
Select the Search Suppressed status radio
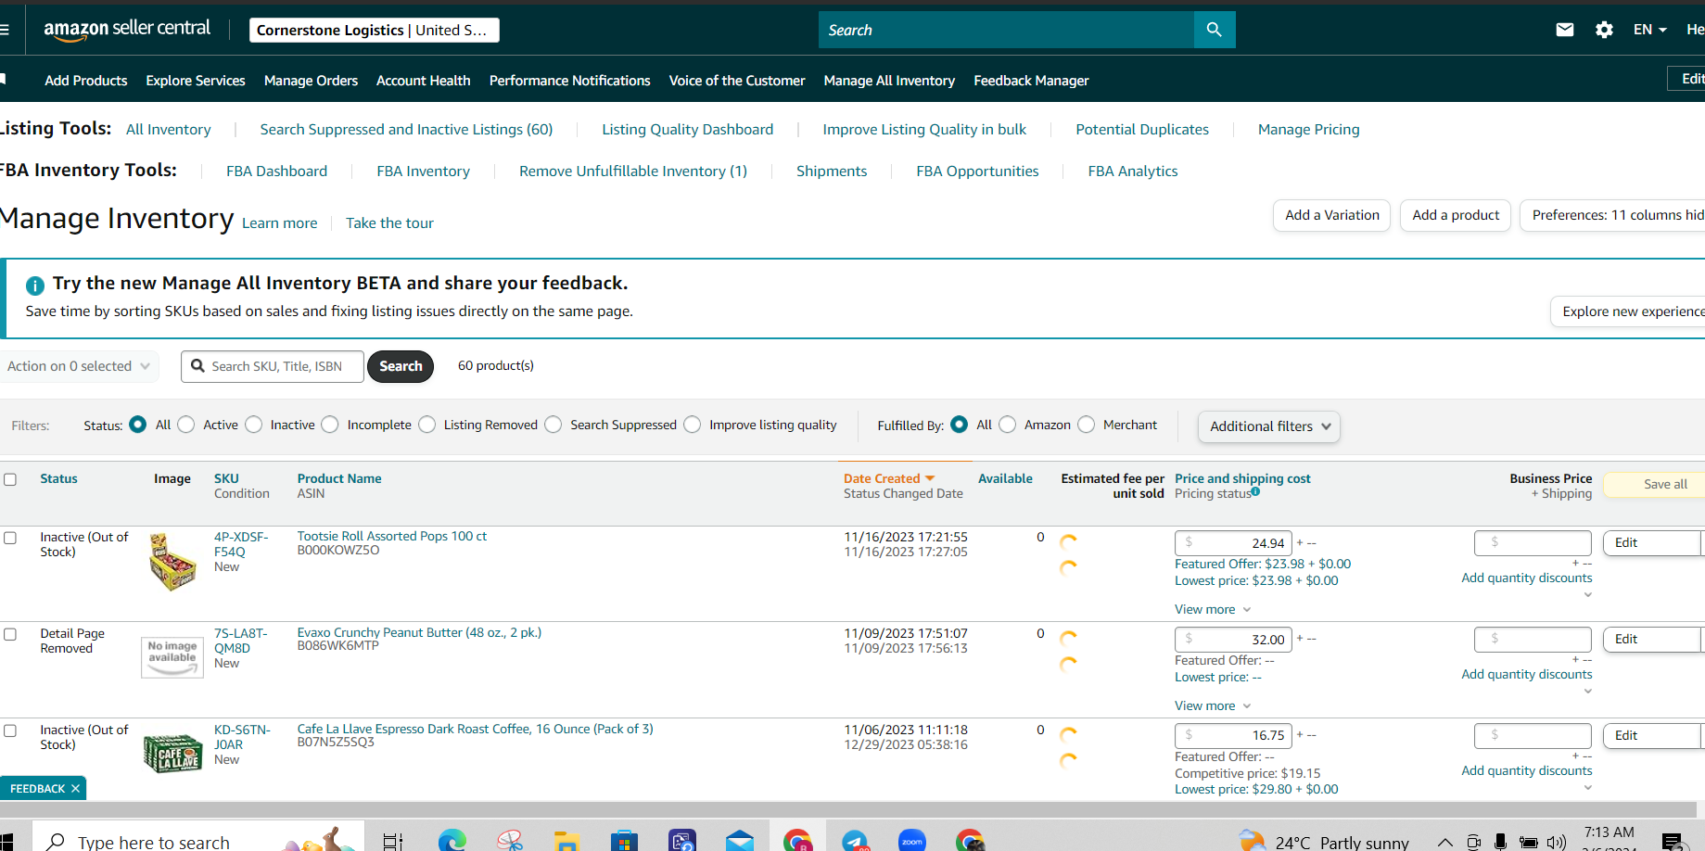coord(553,425)
